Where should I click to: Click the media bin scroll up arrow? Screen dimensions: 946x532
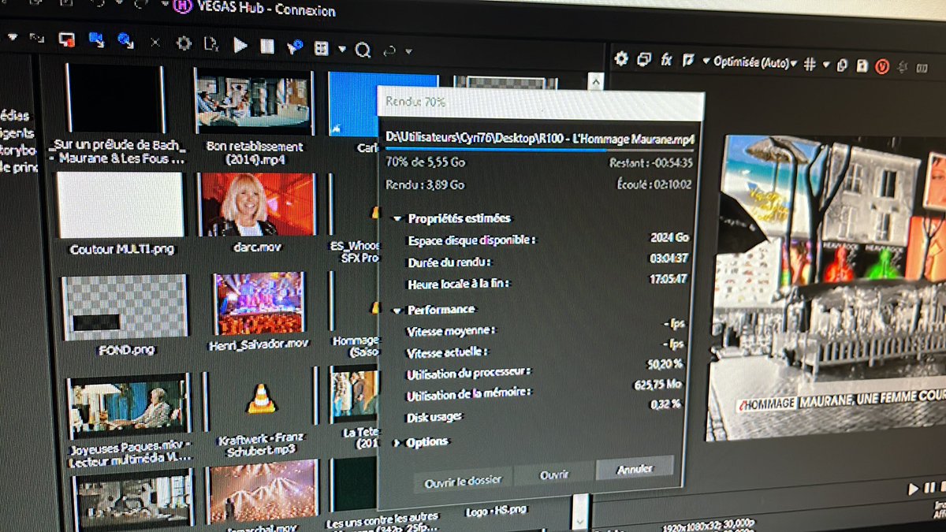pos(597,81)
